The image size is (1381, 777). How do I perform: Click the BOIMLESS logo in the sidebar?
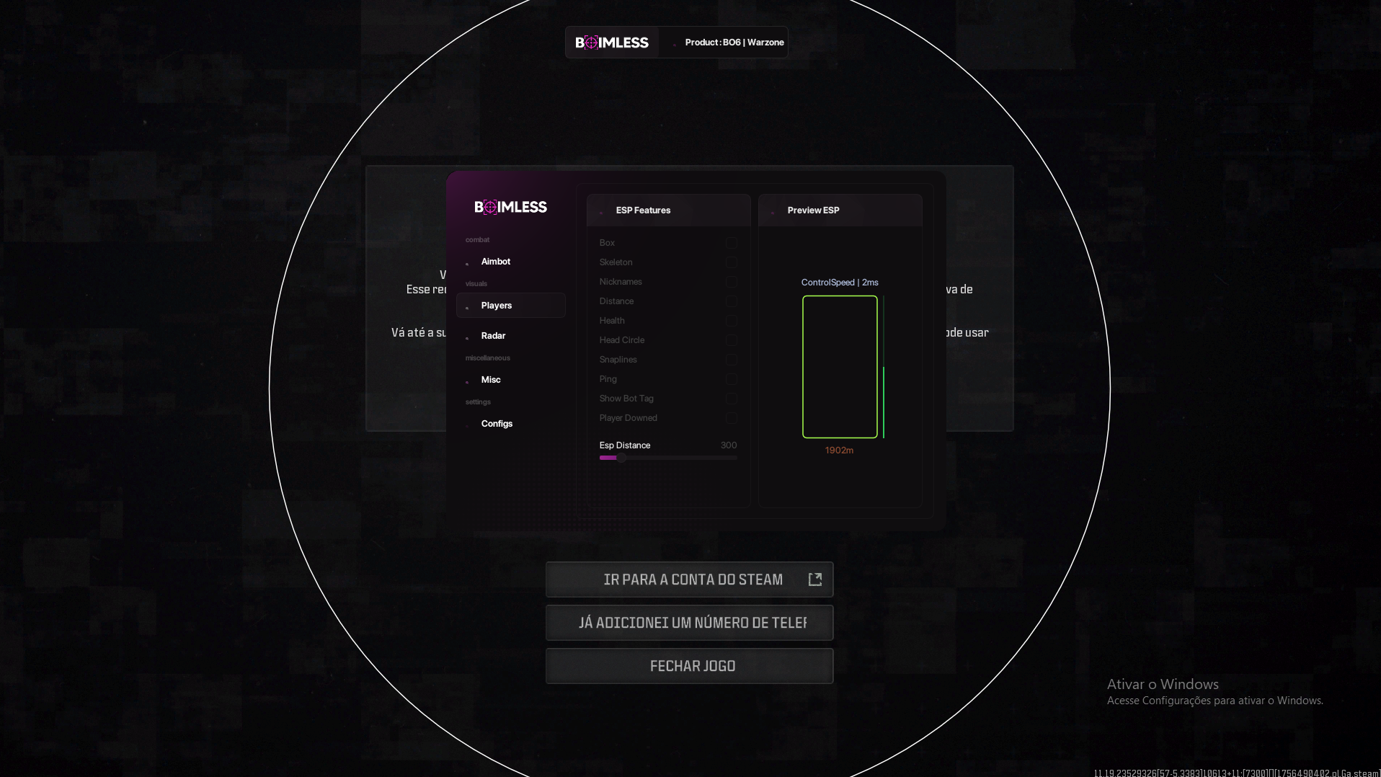(x=510, y=208)
